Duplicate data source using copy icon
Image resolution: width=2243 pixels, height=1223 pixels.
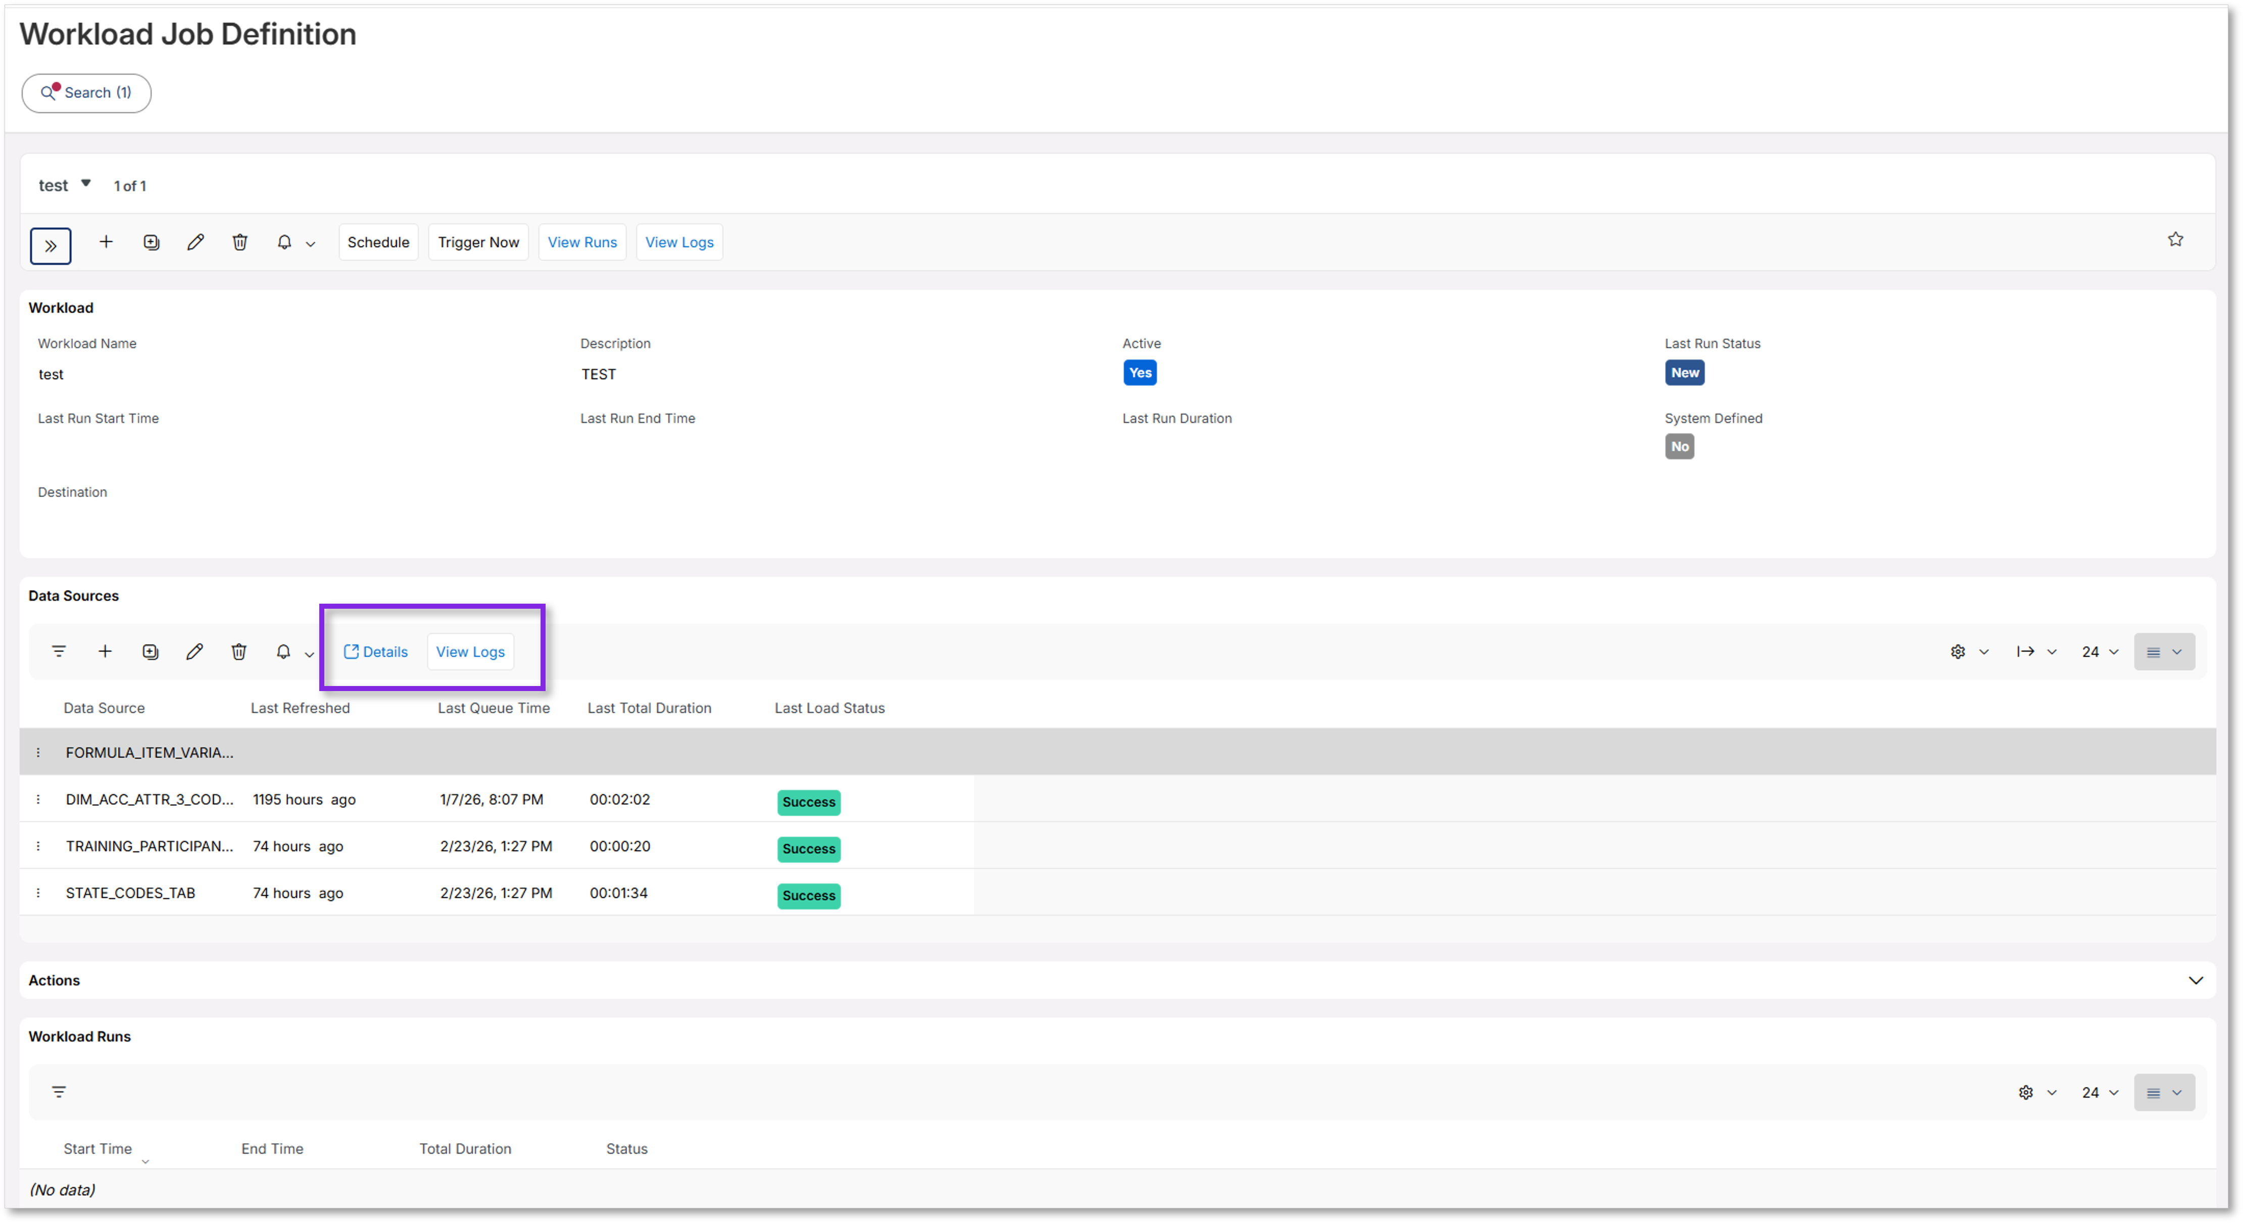pyautogui.click(x=151, y=651)
